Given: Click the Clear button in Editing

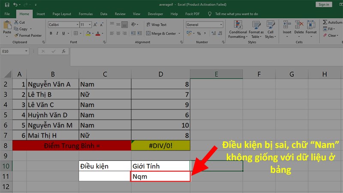Looking at the screenshot, I should [x=330, y=36].
